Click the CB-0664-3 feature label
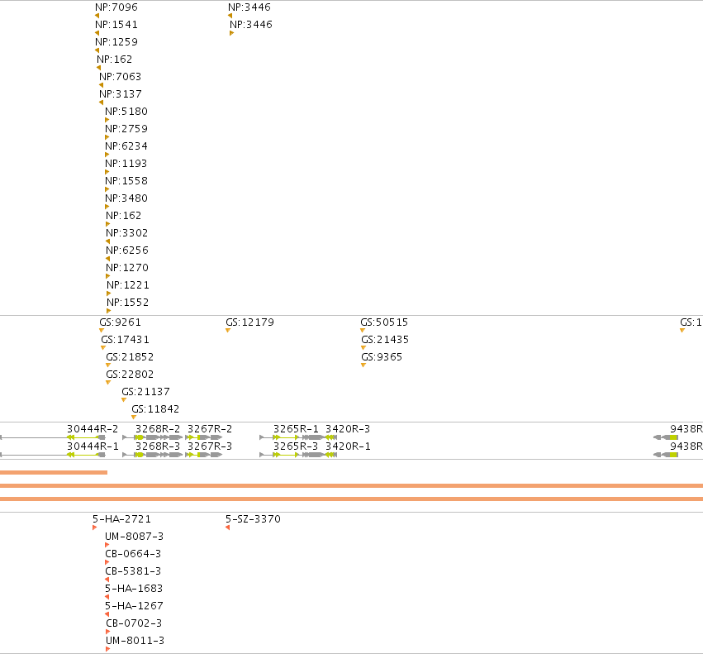Screen dimensions: 703x654 pos(133,553)
